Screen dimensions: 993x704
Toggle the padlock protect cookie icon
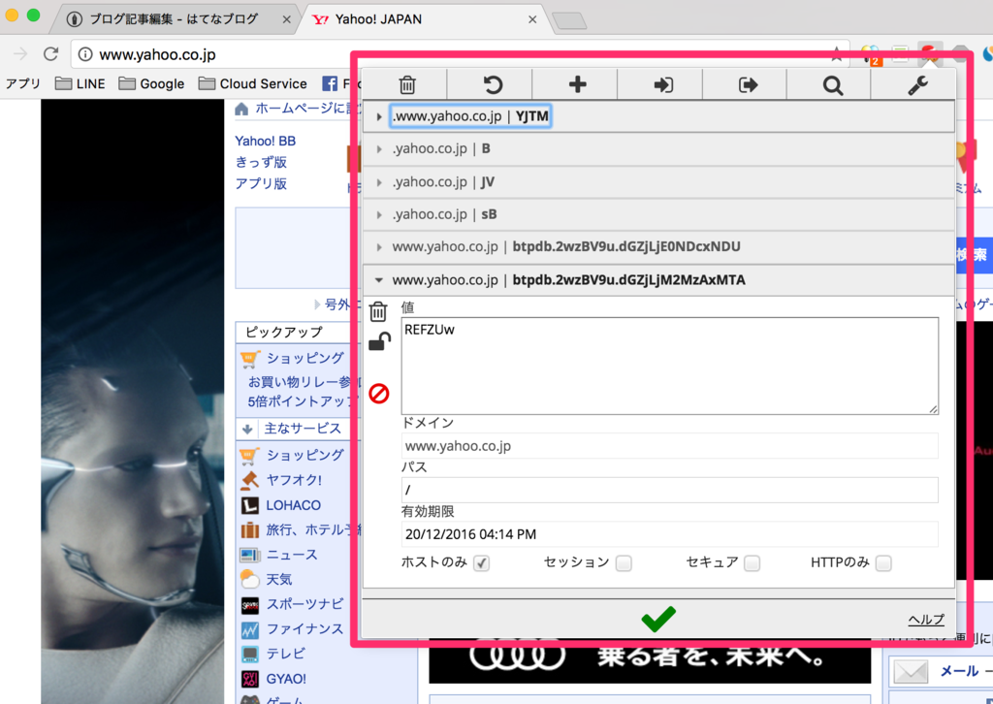pos(379,342)
